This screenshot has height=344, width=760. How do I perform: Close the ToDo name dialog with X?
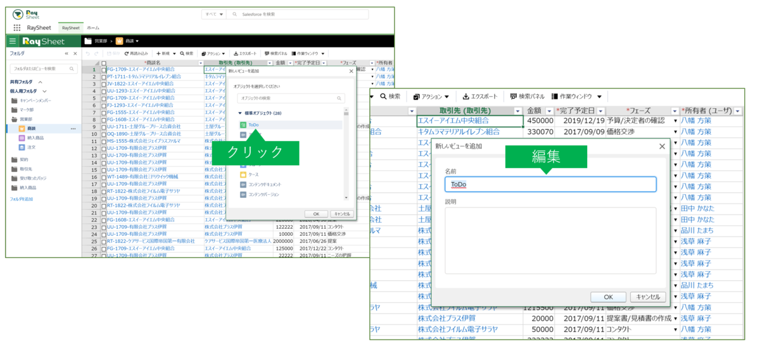click(662, 146)
